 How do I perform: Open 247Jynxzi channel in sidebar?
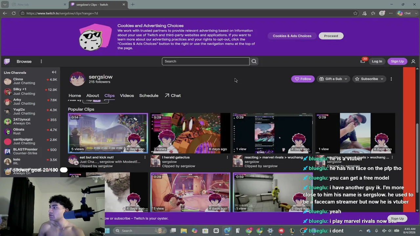30,121
